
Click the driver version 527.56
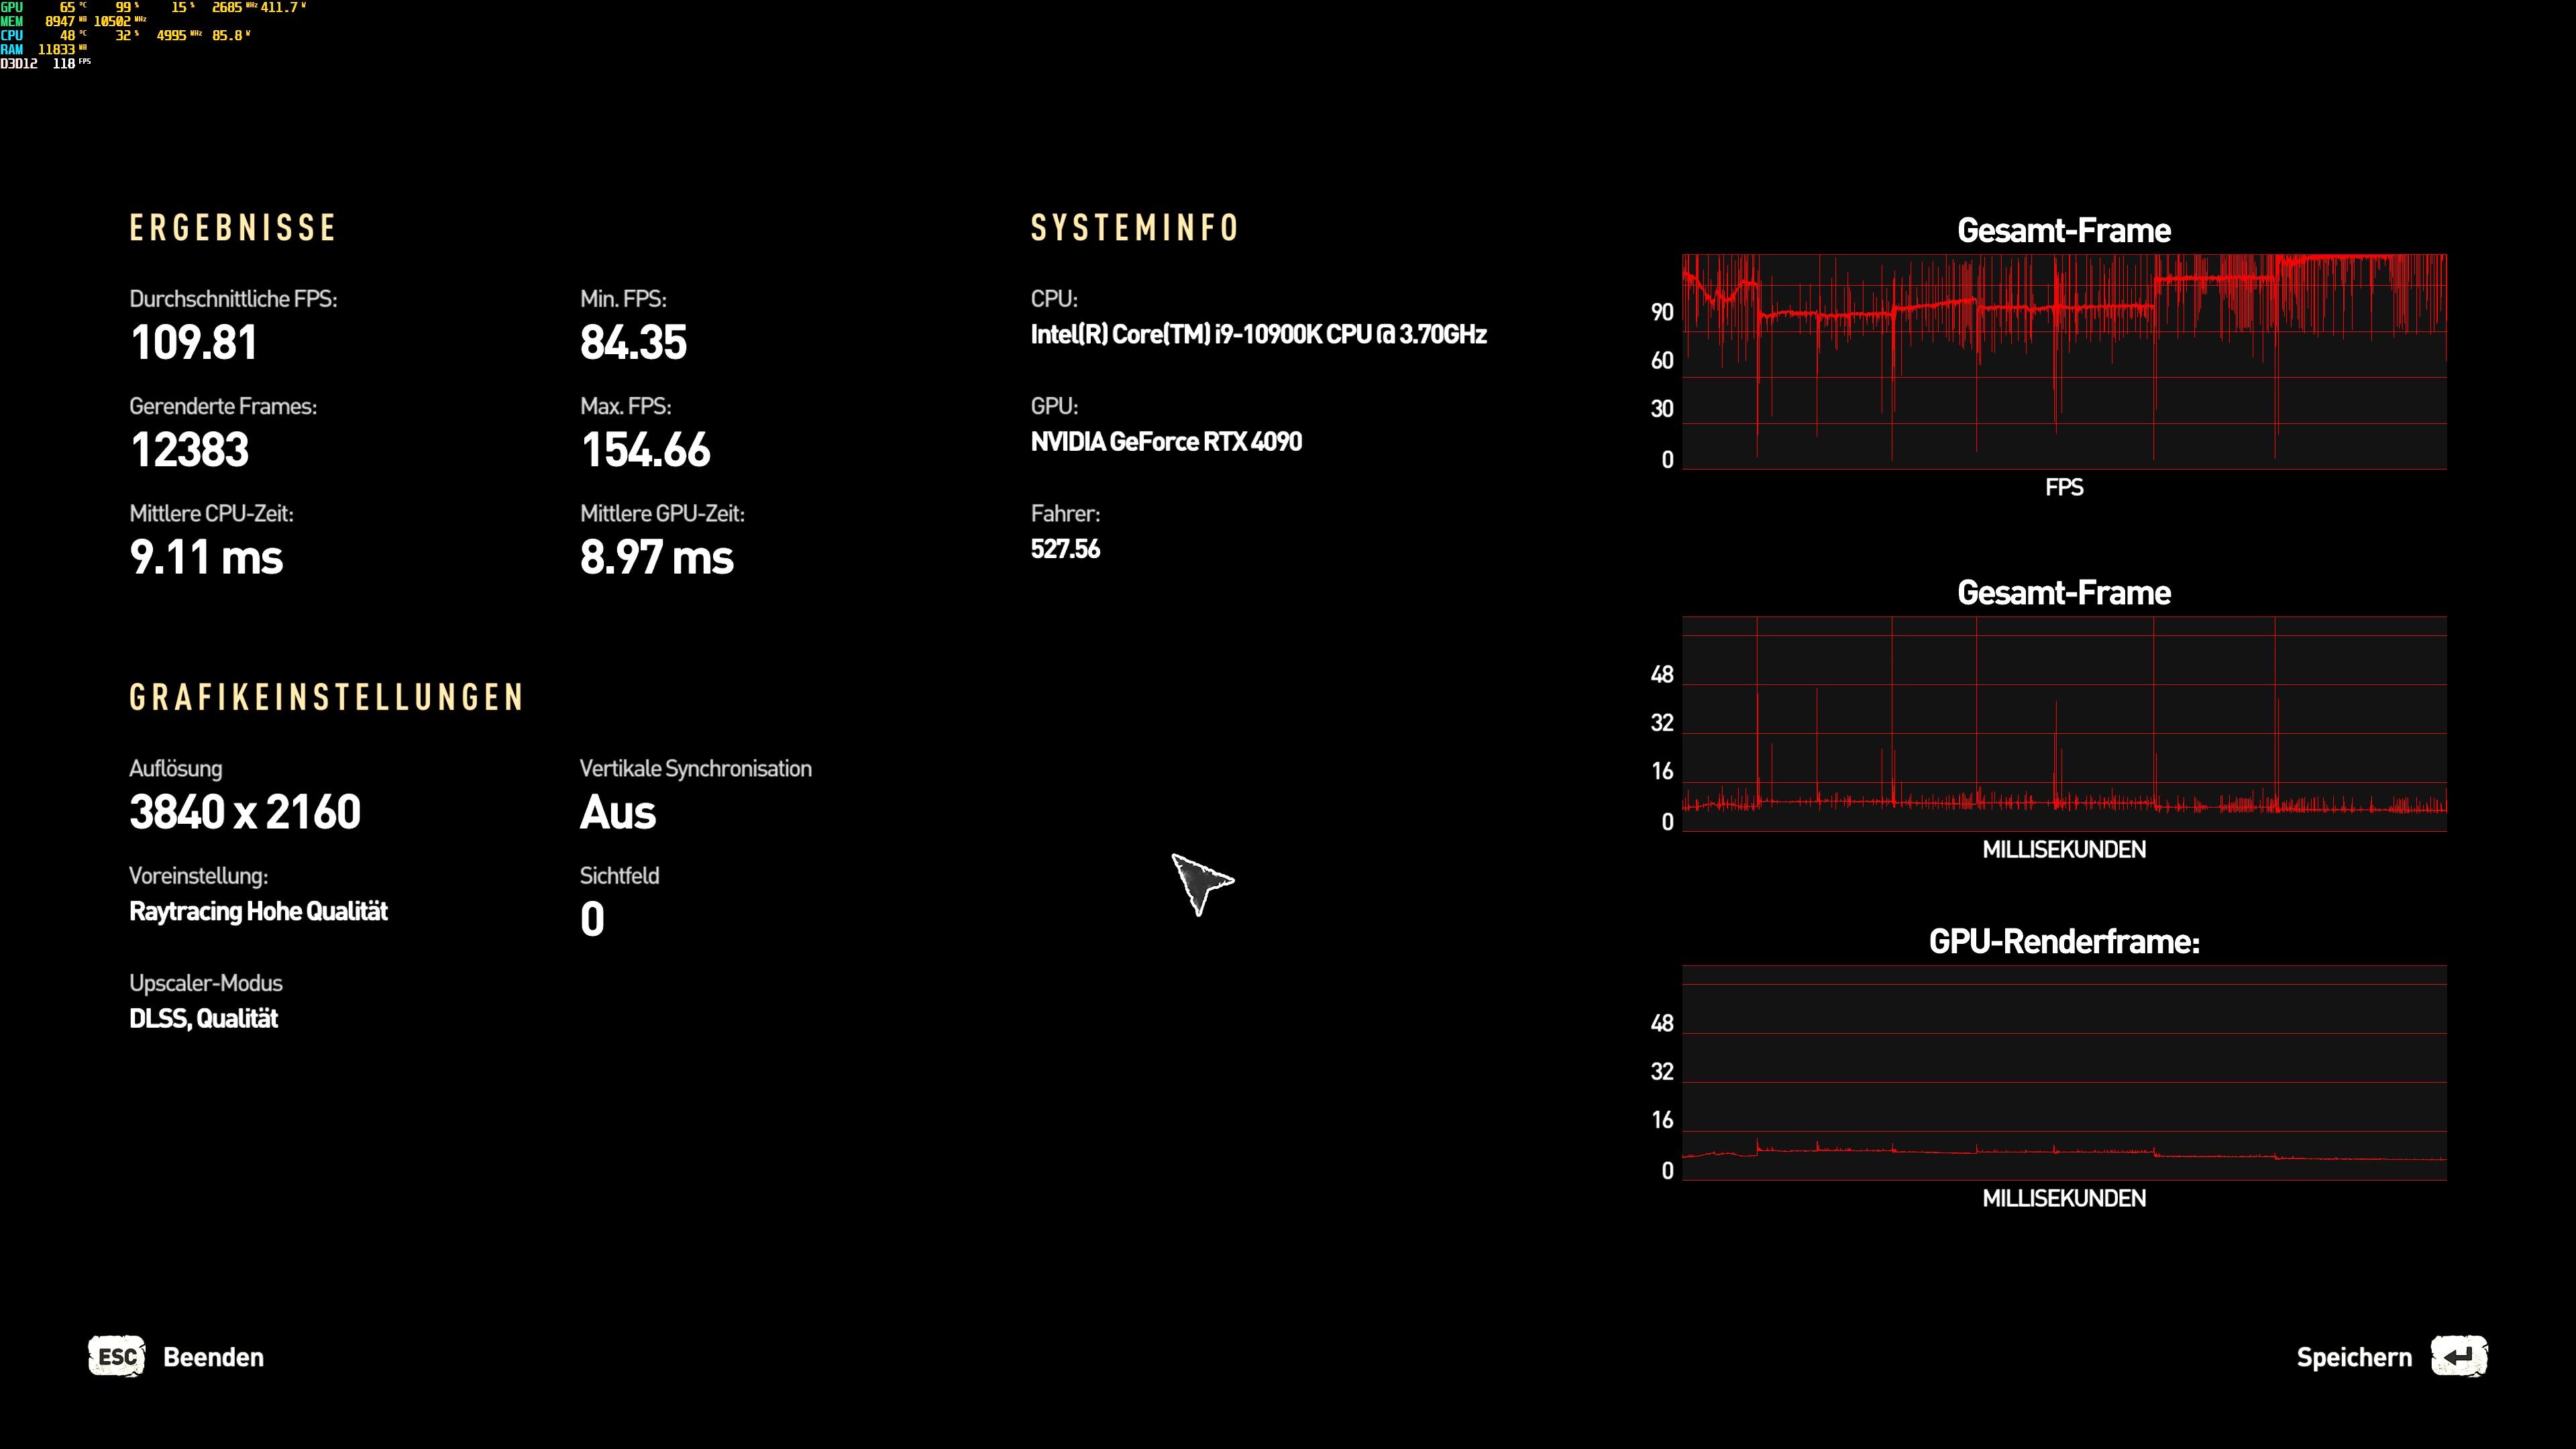1065,549
